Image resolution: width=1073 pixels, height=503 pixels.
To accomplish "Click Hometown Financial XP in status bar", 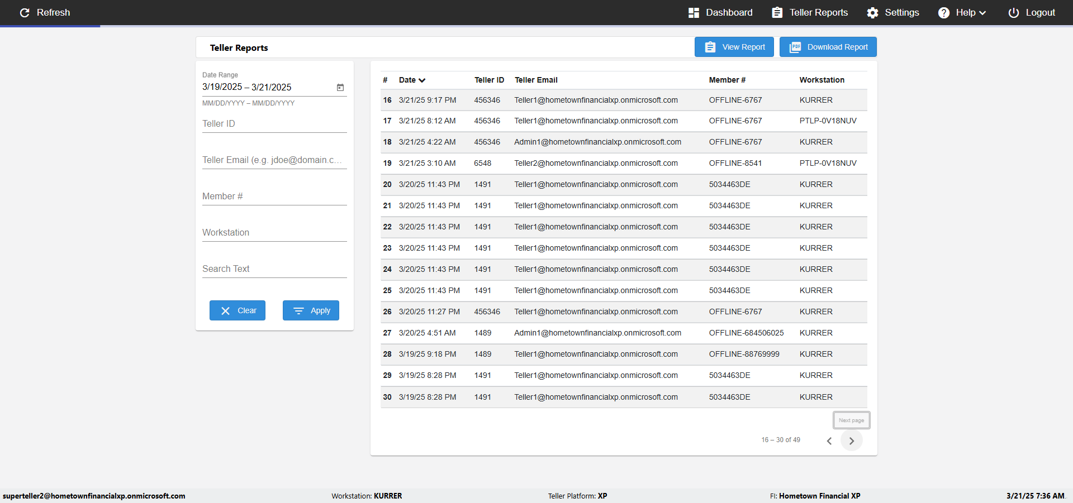I will [819, 496].
